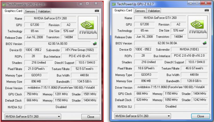Click Memory Type GDDR3 in GPU-Z 0.2.7
This screenshot has height=122, width=214.
pyautogui.click(x=146, y=75)
